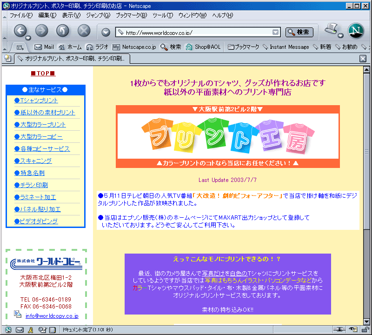Click 検索 magnifier on personal toolbar

point(171,47)
